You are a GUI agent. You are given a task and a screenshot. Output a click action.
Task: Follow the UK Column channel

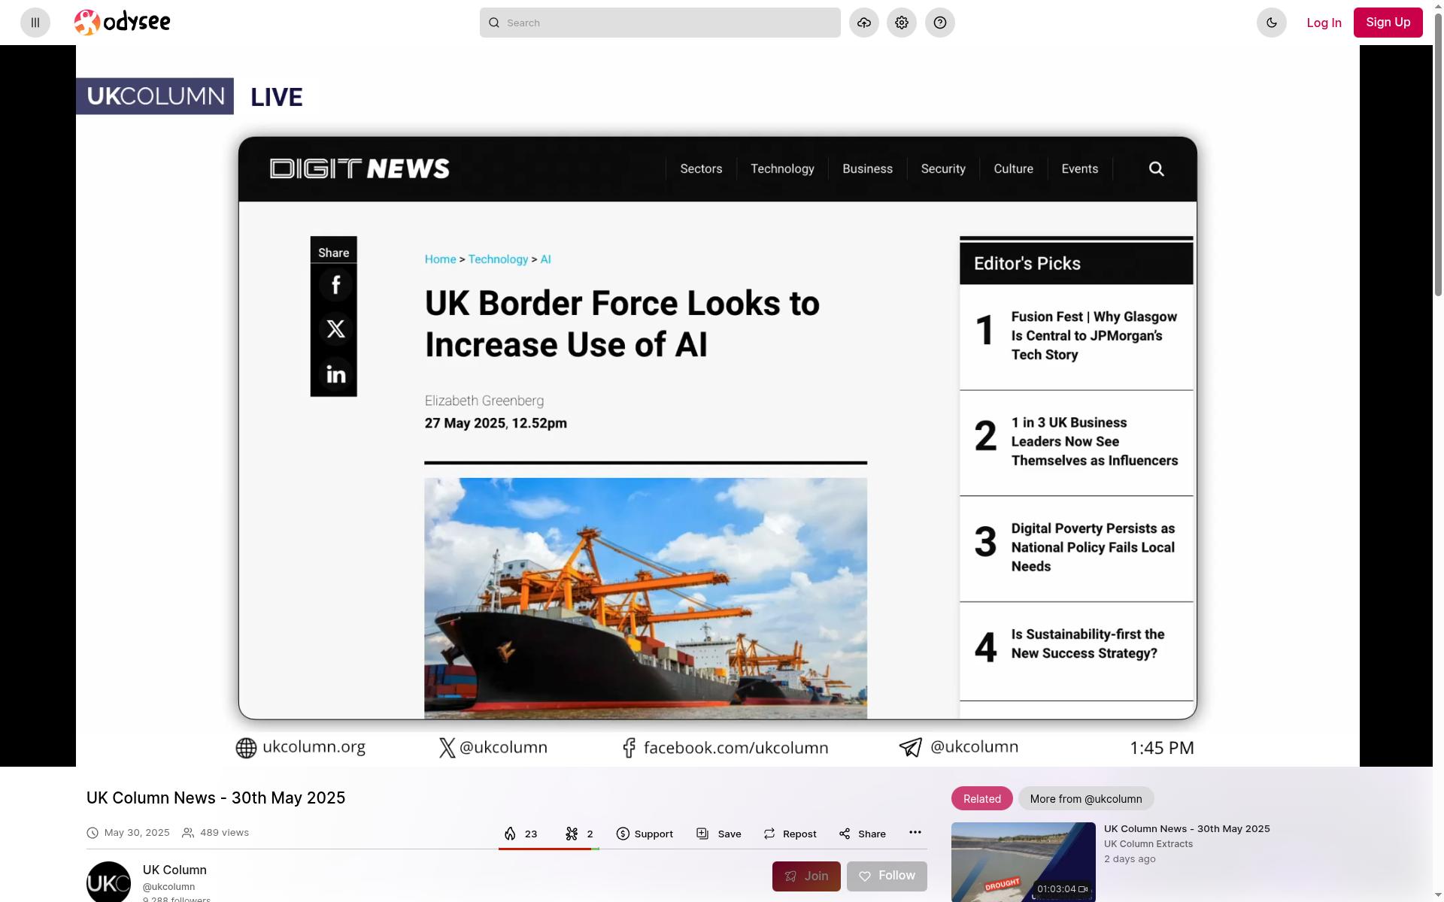887,876
